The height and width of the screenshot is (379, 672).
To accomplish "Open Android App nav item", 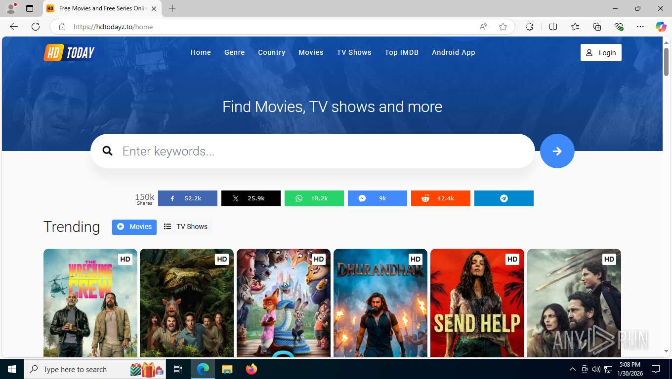I will [x=454, y=52].
